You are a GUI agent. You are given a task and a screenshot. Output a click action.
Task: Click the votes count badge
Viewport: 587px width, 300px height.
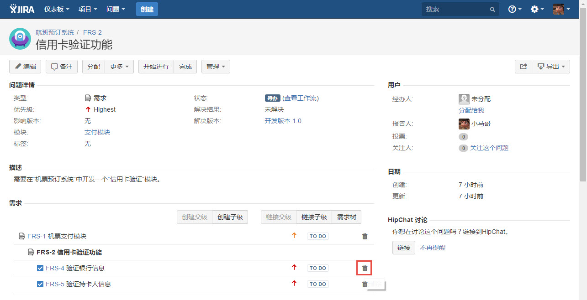[x=463, y=136]
